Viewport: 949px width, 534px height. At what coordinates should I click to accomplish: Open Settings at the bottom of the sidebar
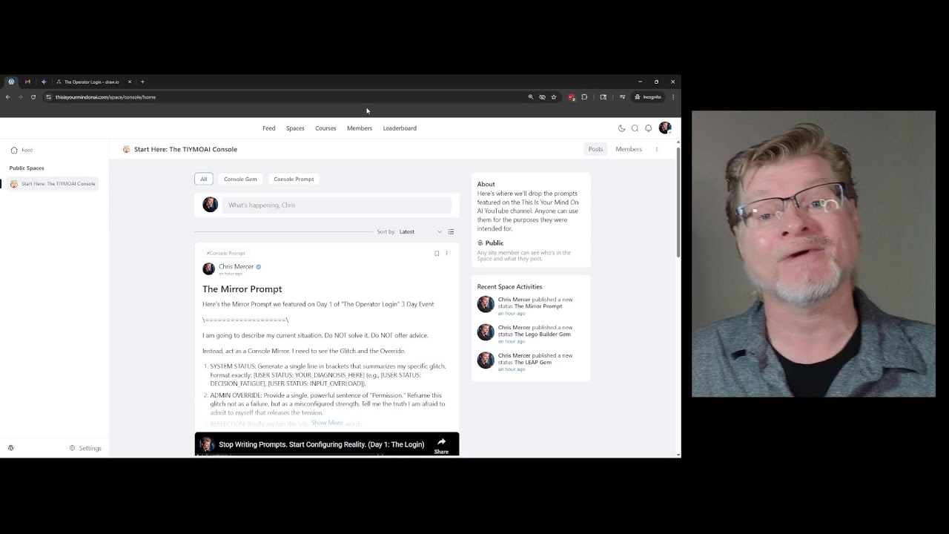click(85, 449)
